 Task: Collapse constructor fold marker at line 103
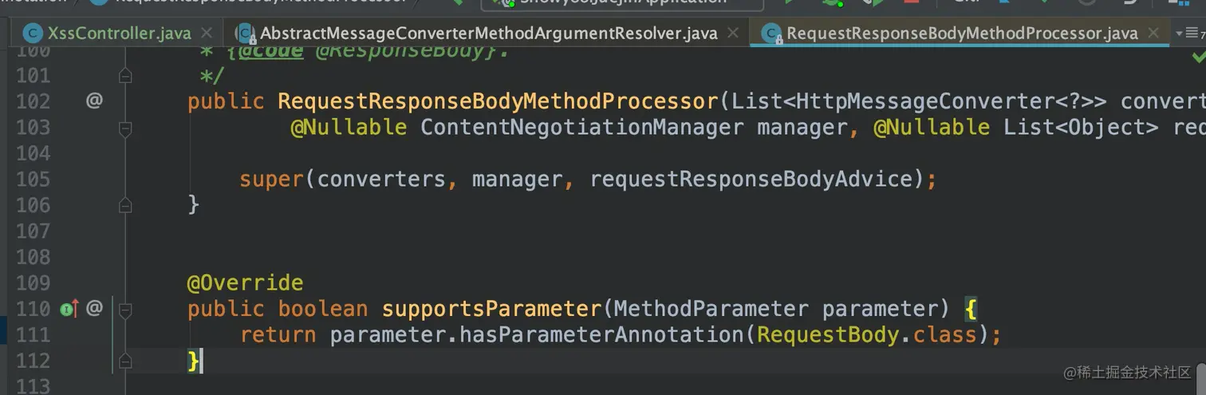coord(124,127)
